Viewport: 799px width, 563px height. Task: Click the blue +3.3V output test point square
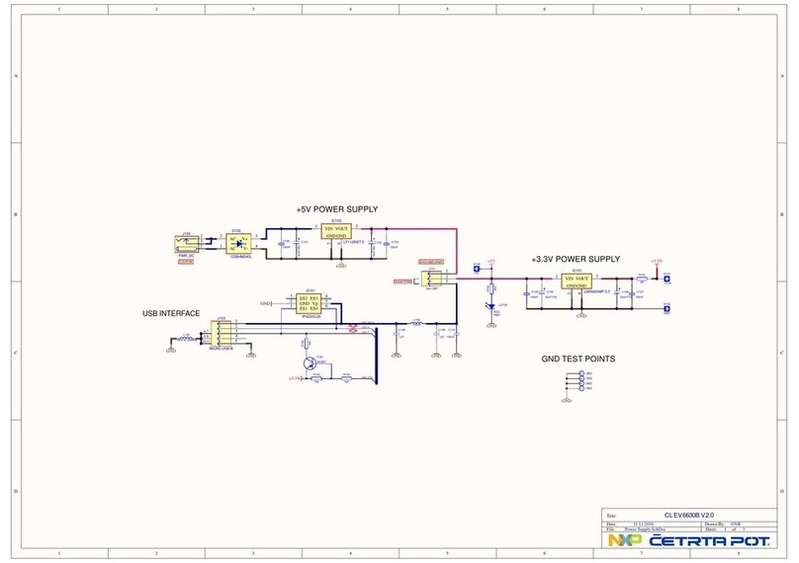(667, 279)
